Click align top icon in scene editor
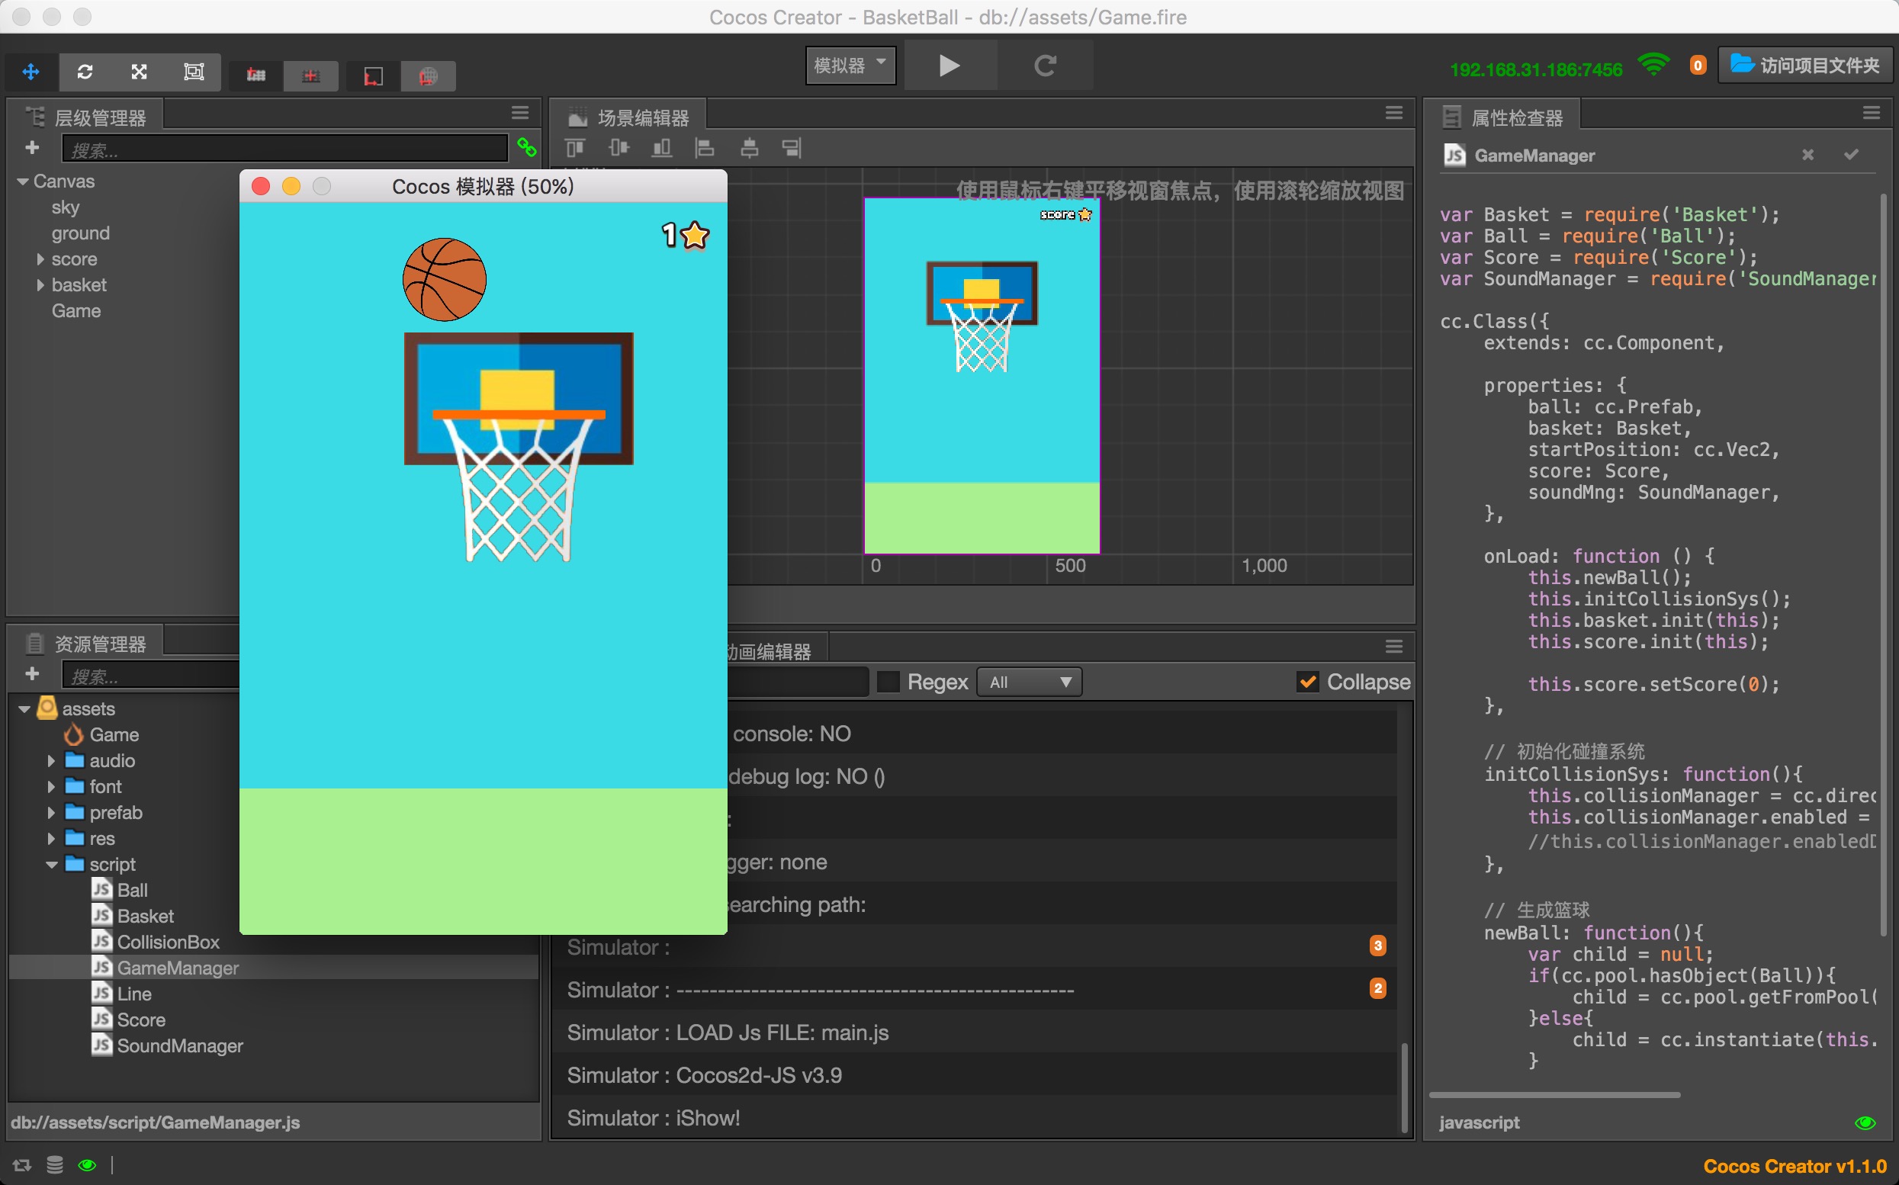1899x1185 pixels. pos(575,147)
